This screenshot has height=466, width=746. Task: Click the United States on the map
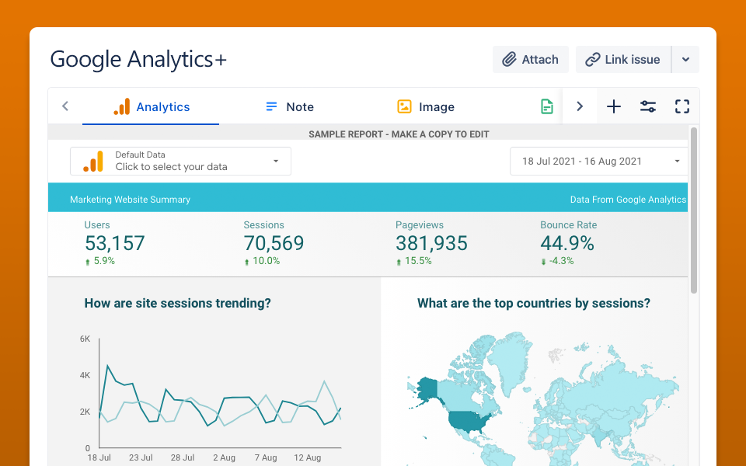point(468,421)
